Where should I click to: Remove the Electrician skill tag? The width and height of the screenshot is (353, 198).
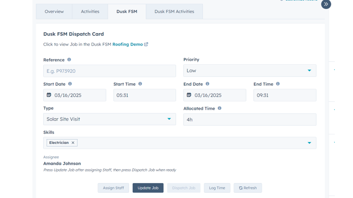pyautogui.click(x=73, y=143)
